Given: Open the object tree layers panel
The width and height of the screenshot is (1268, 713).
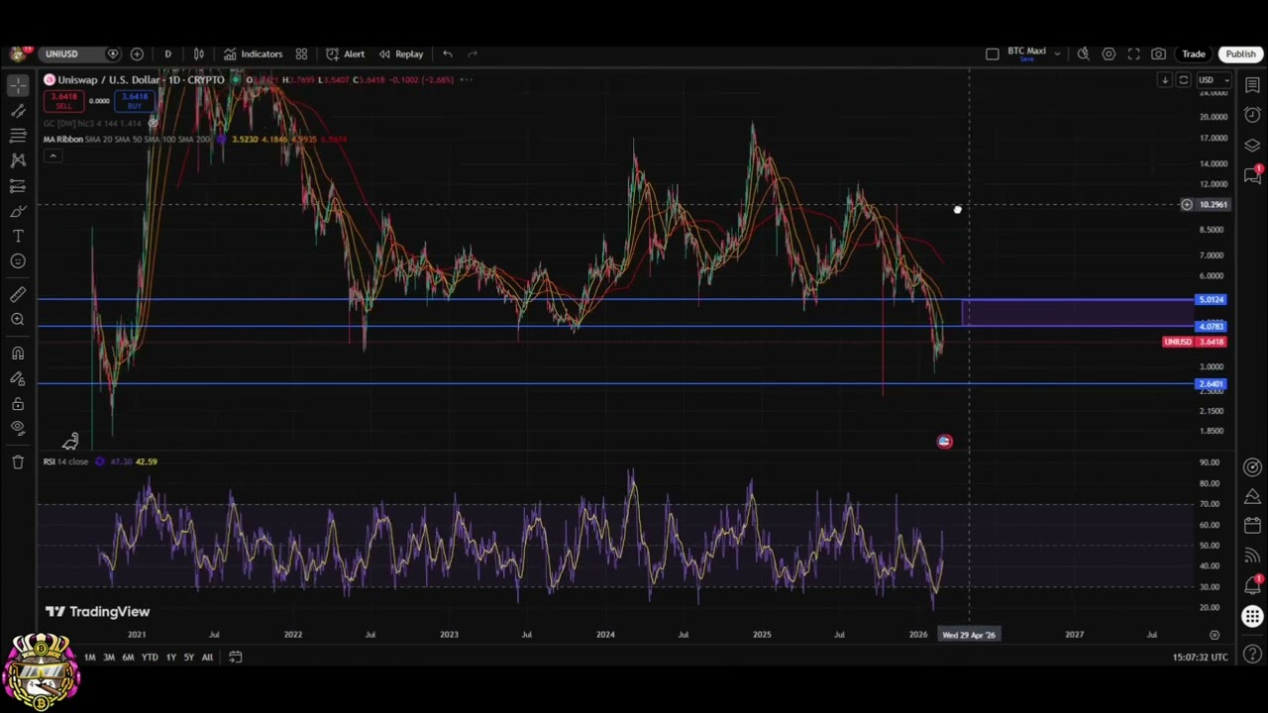Looking at the screenshot, I should (1252, 145).
